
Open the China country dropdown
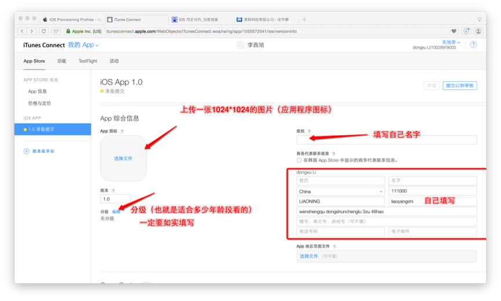(341, 191)
